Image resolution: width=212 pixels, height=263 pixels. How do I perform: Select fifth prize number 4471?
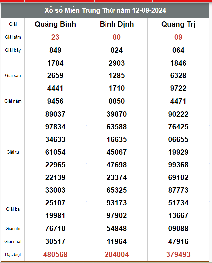[x=178, y=101]
